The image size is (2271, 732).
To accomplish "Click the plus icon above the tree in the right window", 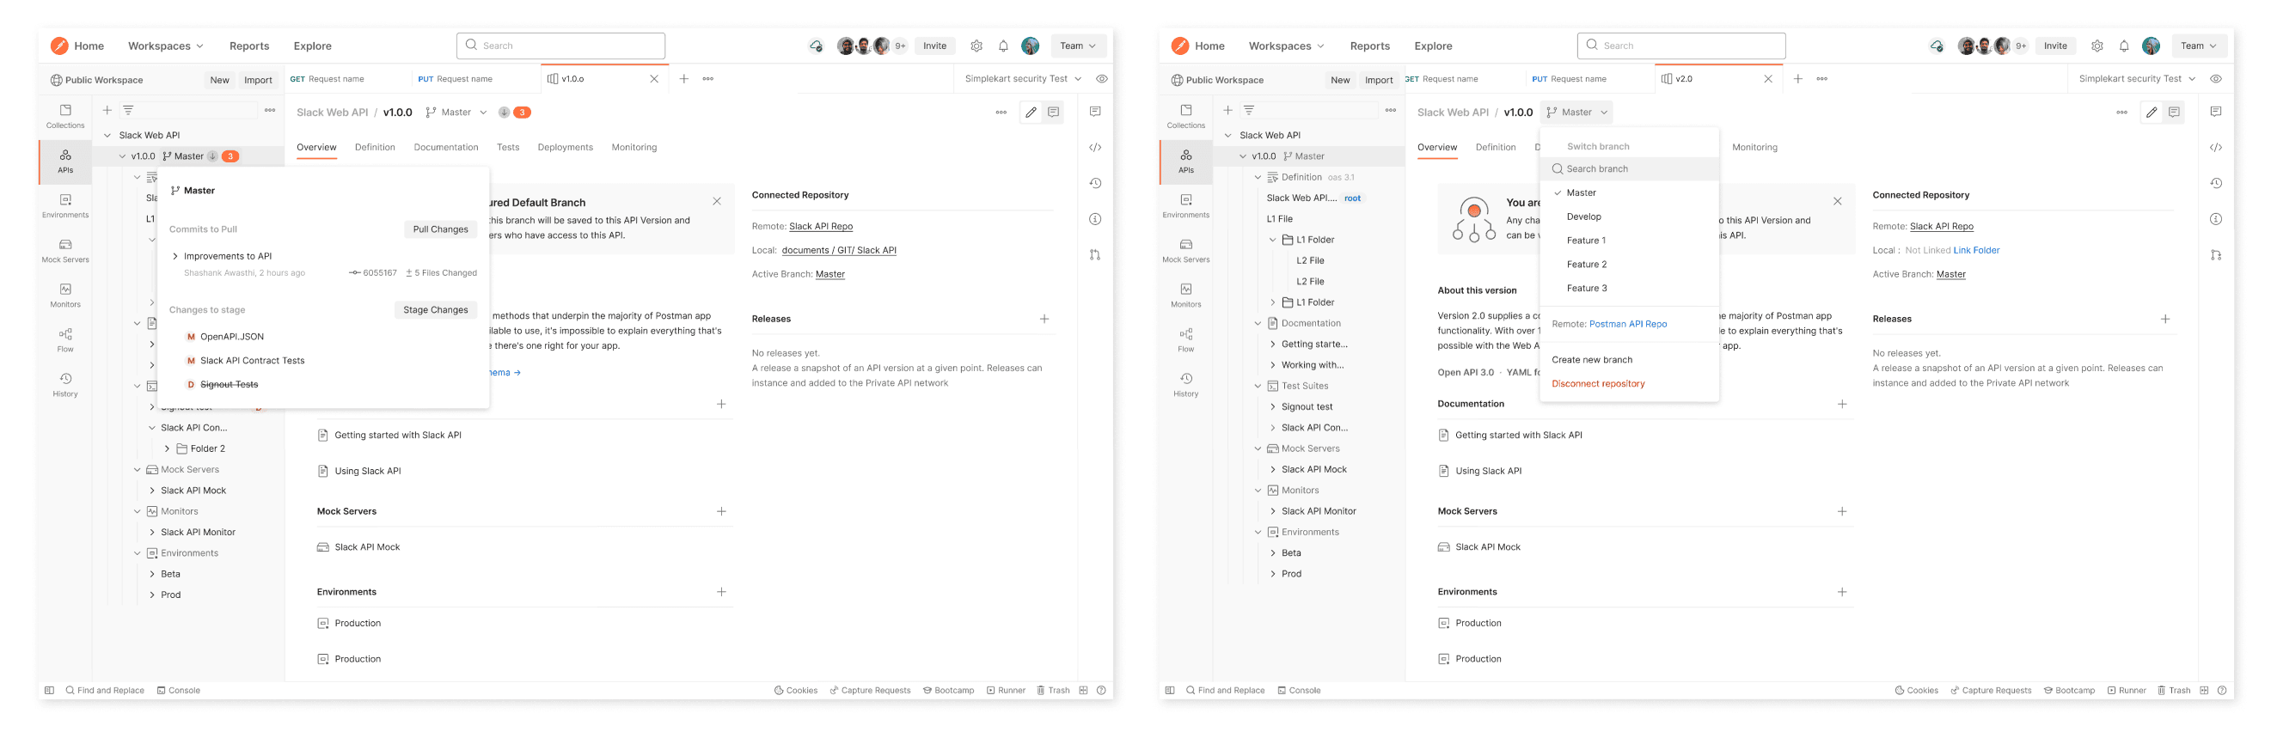I will click(x=1227, y=110).
